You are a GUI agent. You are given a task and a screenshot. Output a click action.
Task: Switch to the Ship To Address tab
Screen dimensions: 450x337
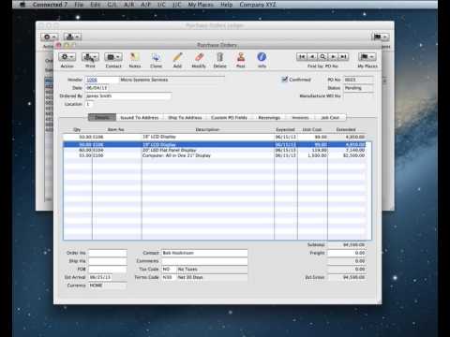(x=185, y=118)
